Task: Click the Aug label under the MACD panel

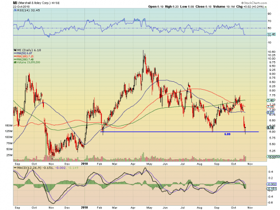Action: coord(199,208)
